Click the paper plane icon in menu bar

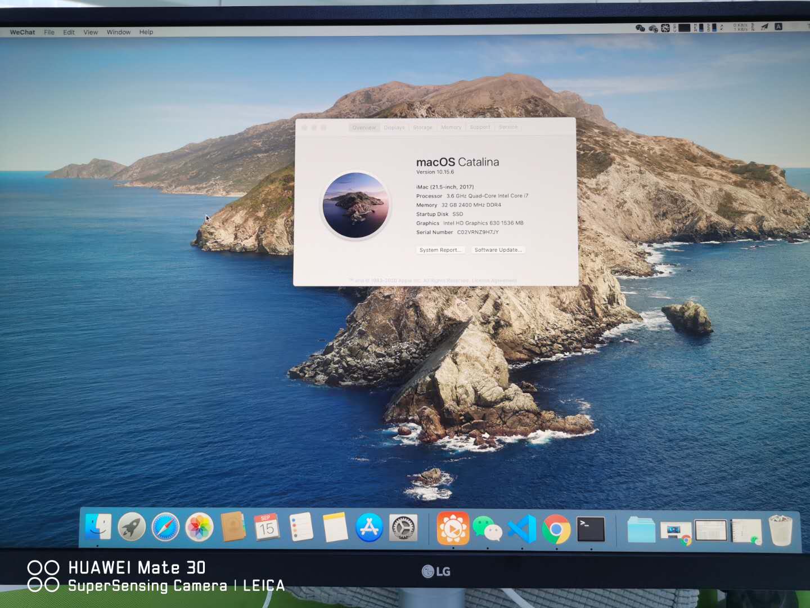pos(764,27)
